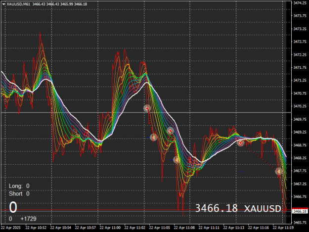309x232 pixels.
Task: Select the rightmost trade marker near 3467.75
Action: (x=279, y=172)
